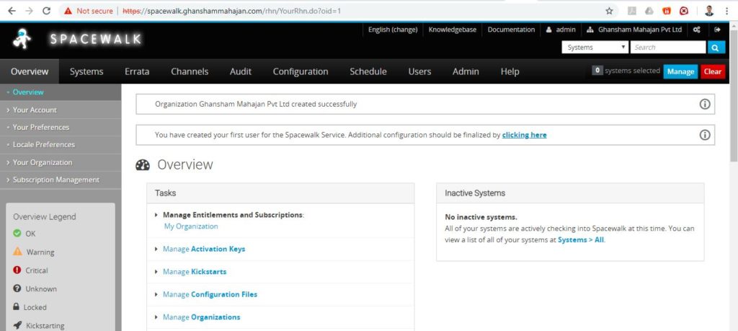
Task: Expand Manage Entitlements and Subscriptions arrow
Action: [x=156, y=215]
